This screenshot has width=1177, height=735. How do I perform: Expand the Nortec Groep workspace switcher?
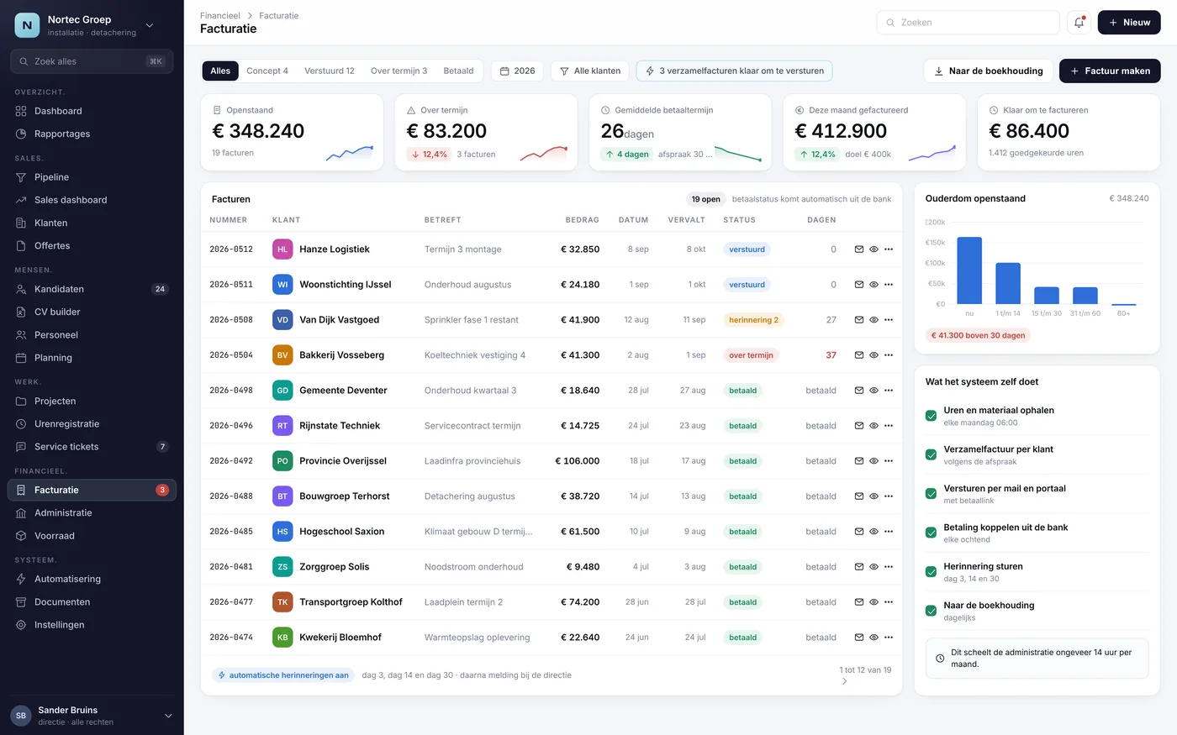(x=150, y=25)
